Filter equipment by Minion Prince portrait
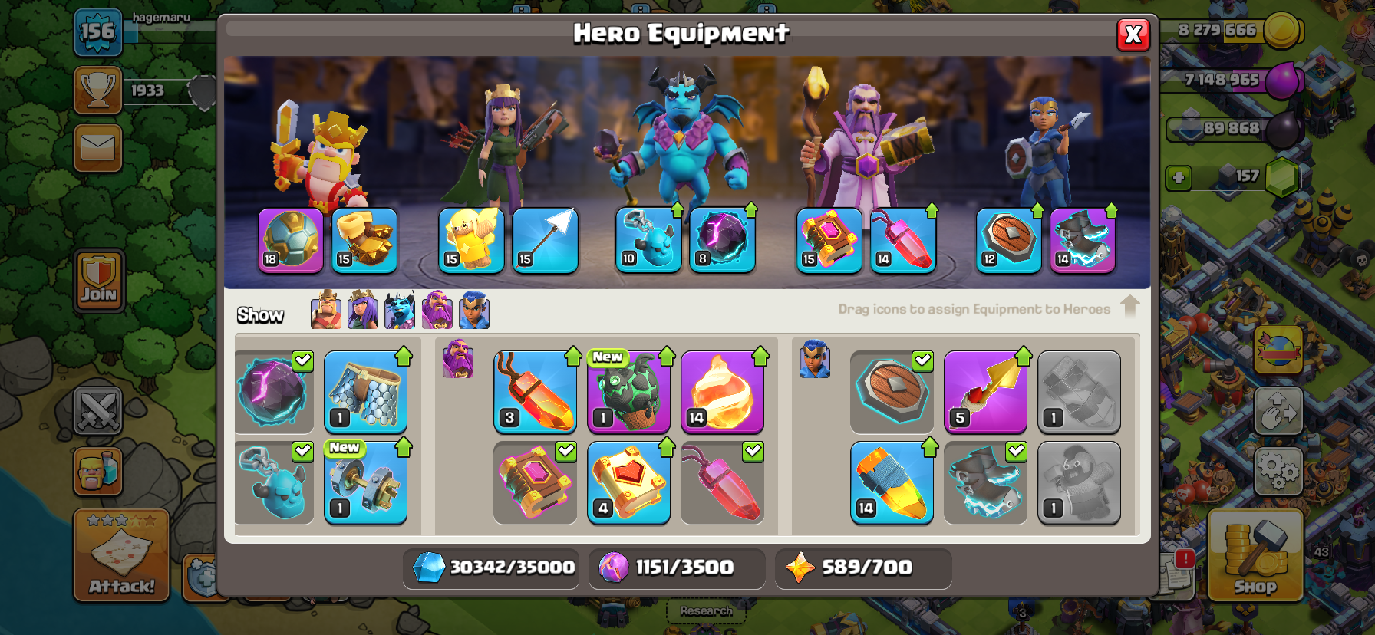 click(400, 310)
